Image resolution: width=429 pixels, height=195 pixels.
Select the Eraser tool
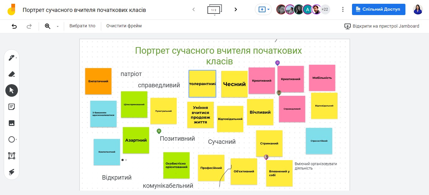(x=11, y=74)
